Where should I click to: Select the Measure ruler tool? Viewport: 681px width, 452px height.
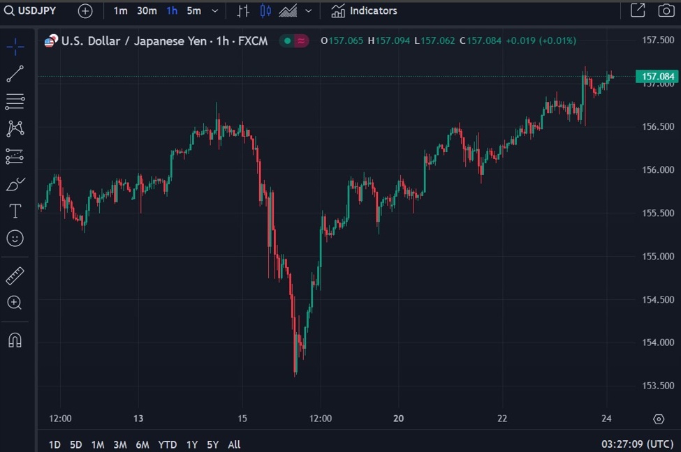(15, 275)
